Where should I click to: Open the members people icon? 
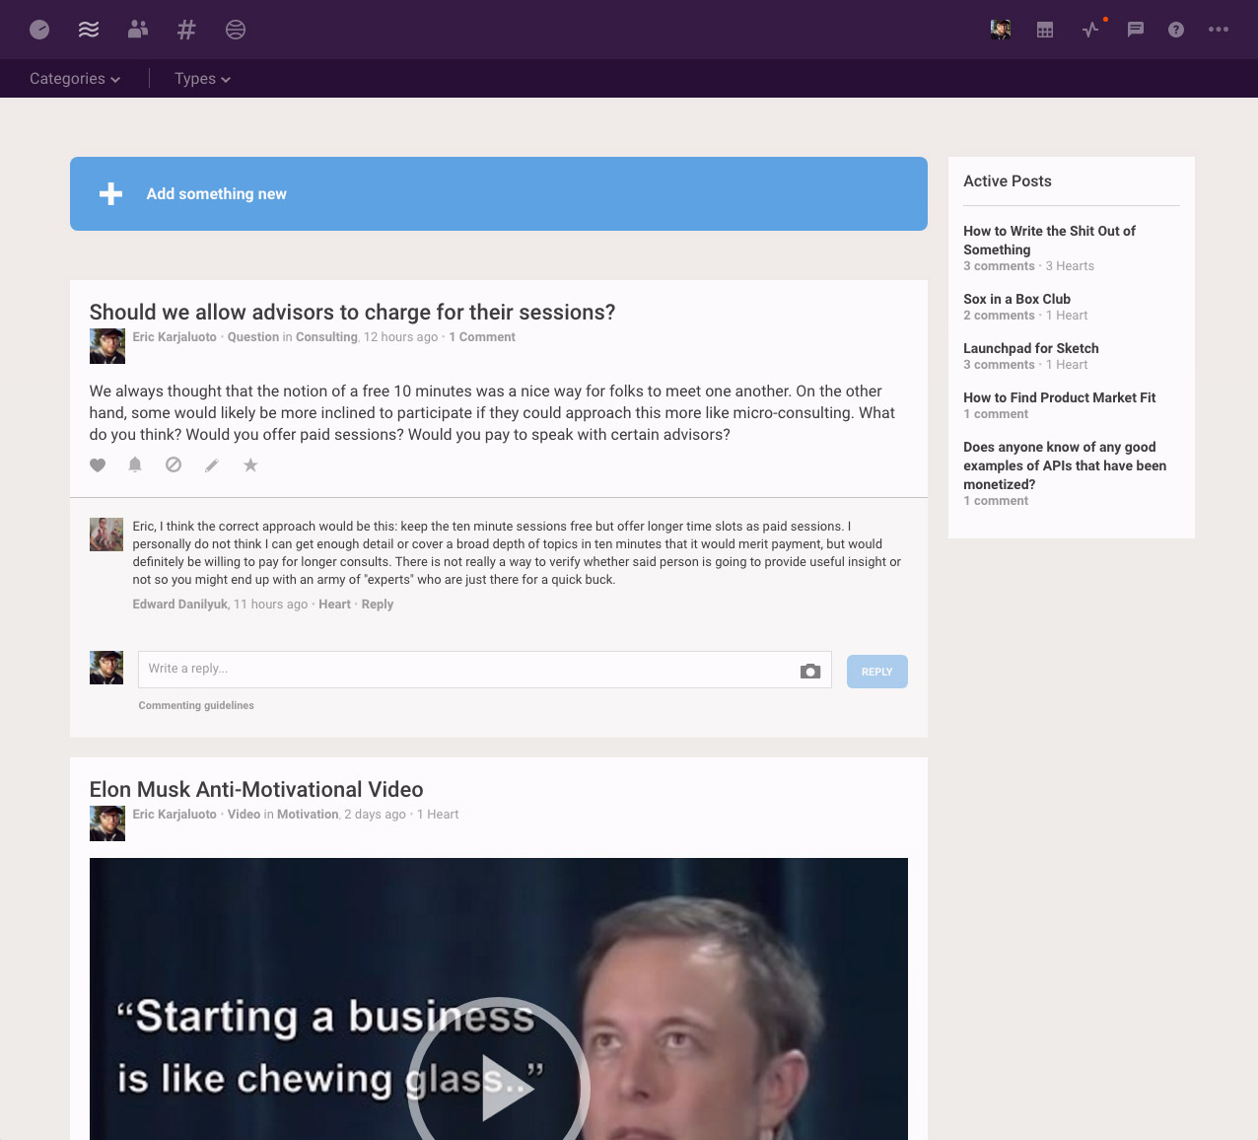point(138,30)
